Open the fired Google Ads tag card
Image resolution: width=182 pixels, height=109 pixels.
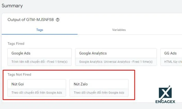pos(39,57)
